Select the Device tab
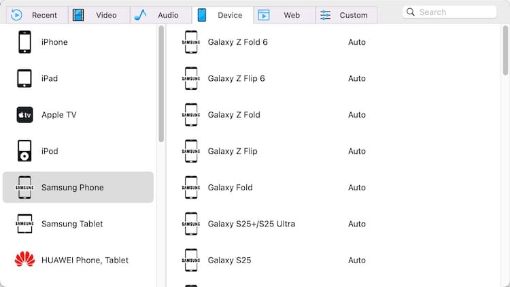 tap(222, 15)
